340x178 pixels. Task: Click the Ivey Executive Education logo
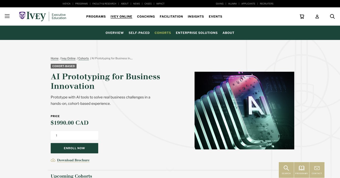pos(43,16)
